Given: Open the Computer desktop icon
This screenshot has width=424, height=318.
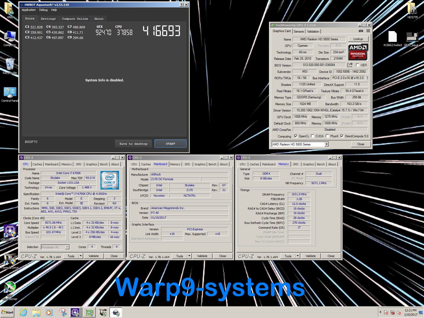Looking at the screenshot, I should click(x=10, y=38).
